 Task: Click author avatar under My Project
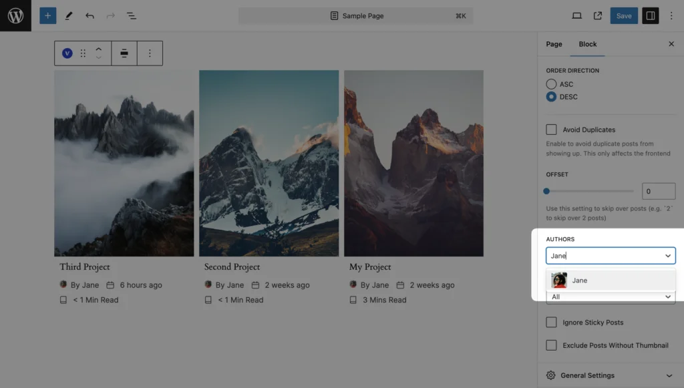[353, 284]
